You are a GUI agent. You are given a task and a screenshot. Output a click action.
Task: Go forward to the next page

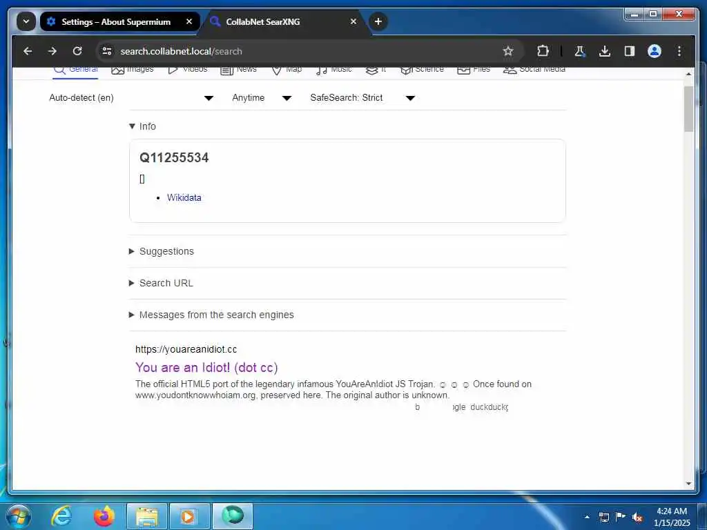click(52, 51)
